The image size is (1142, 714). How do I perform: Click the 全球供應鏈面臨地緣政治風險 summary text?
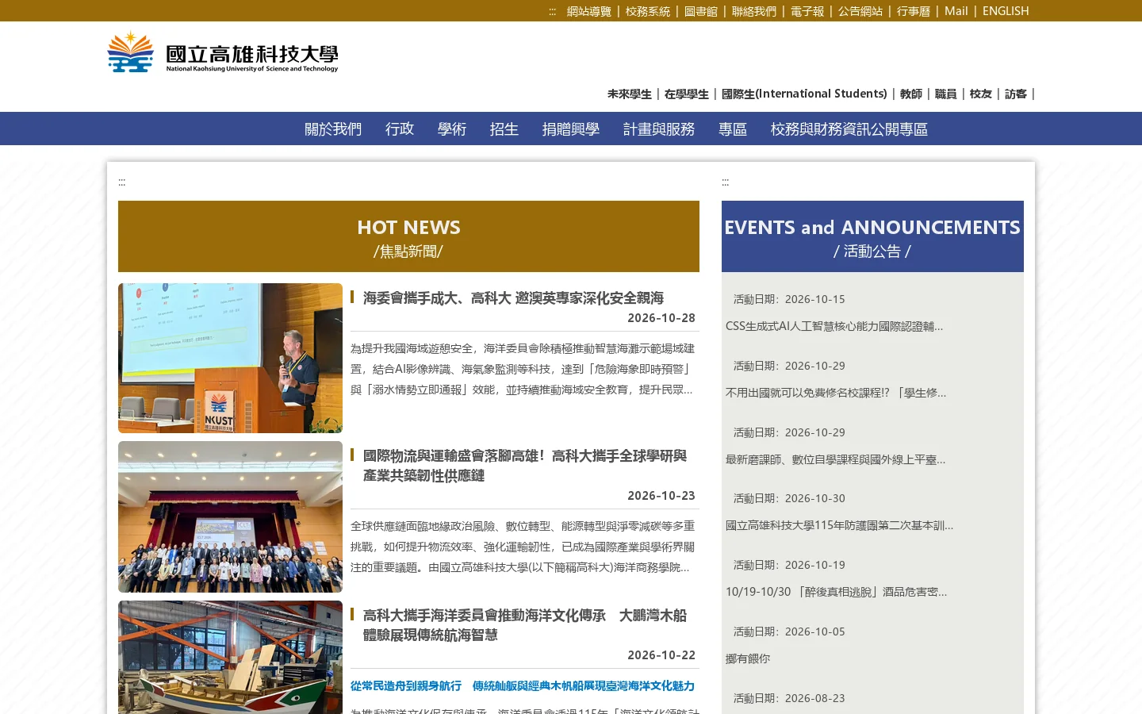click(523, 547)
